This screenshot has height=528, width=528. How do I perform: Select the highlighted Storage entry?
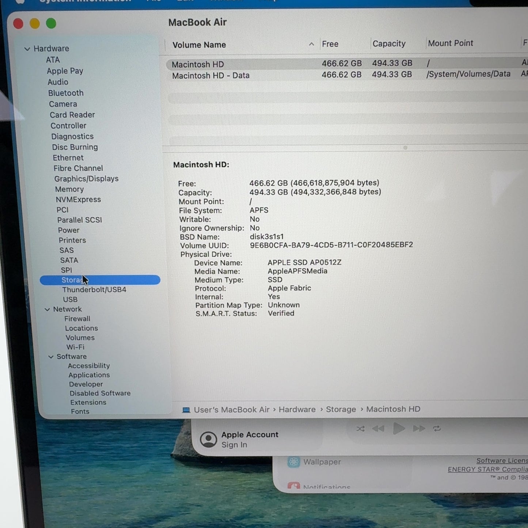[100, 280]
